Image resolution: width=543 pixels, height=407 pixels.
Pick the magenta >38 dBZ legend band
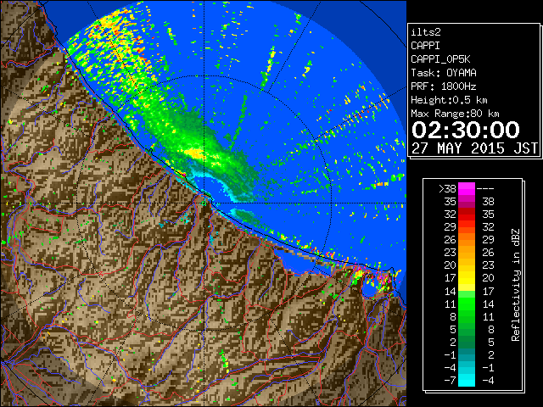[x=467, y=188]
